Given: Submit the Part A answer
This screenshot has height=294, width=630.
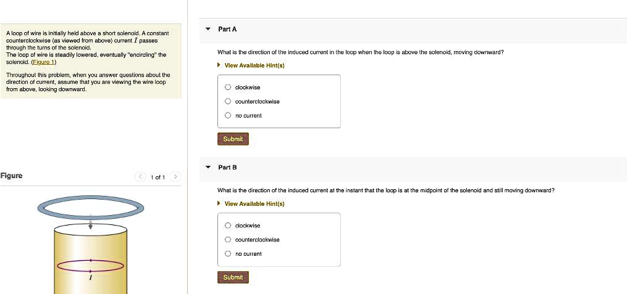Looking at the screenshot, I should pyautogui.click(x=233, y=139).
